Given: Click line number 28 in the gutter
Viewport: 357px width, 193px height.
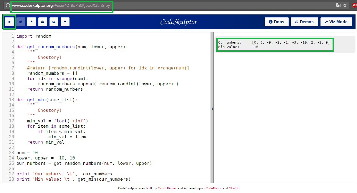Looking at the screenshot, I should click(11, 179).
